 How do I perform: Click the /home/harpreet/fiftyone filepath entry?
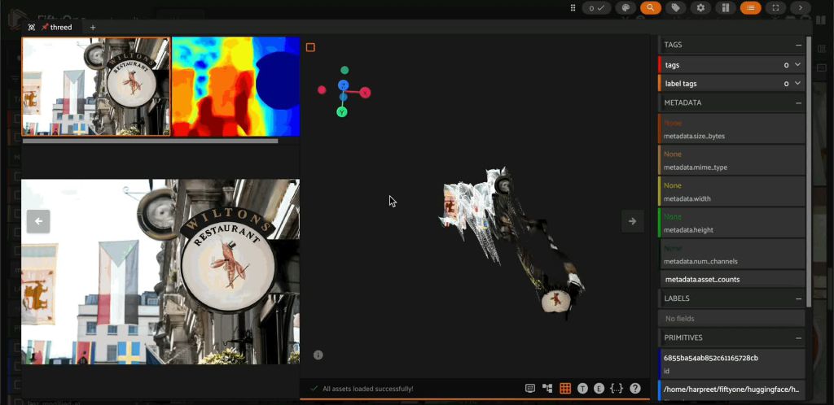[731, 390]
